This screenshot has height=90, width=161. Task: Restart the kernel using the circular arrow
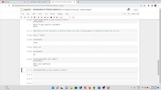coord(54,17)
